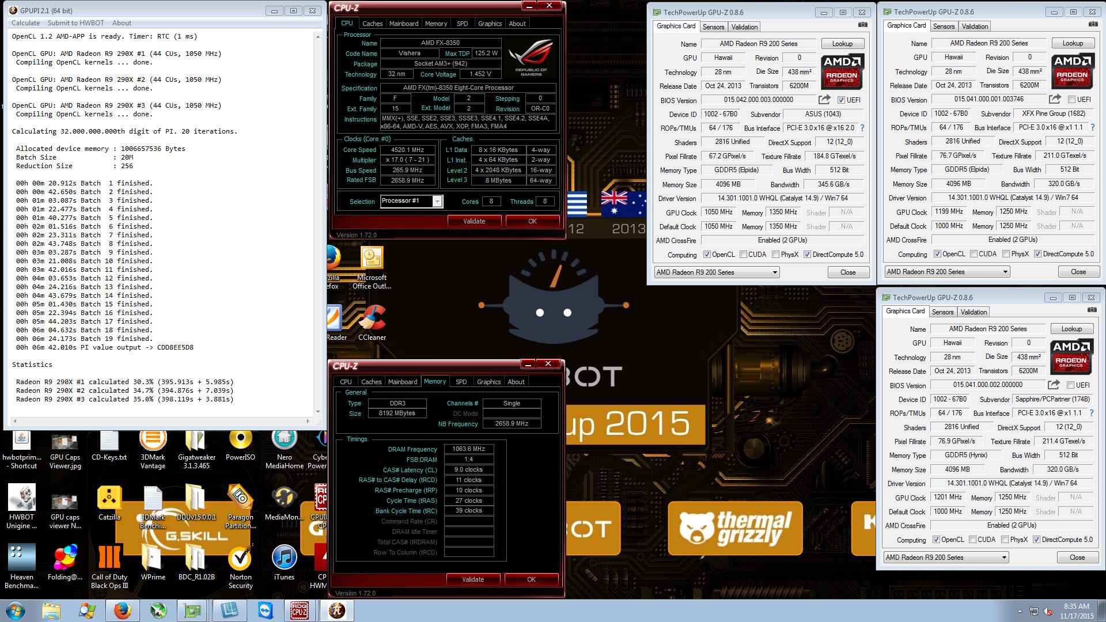Toggle CUDA checkbox in Sapphire GPU-Z window
The width and height of the screenshot is (1106, 622).
tap(972, 540)
